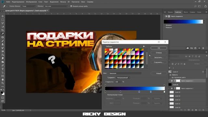Image resolution: width=208 pixels, height=117 pixels.
Task: Toggle the "Показать кольцо пробы" checkbox
Action: click(71, 6)
